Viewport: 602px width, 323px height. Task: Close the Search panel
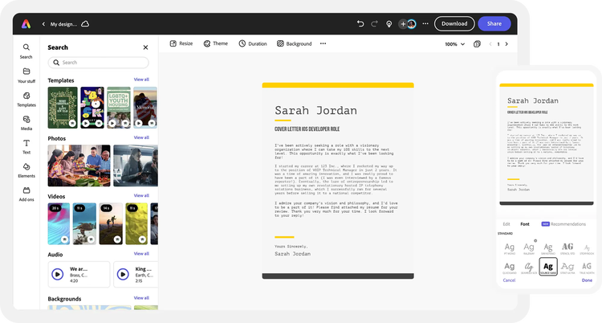145,47
